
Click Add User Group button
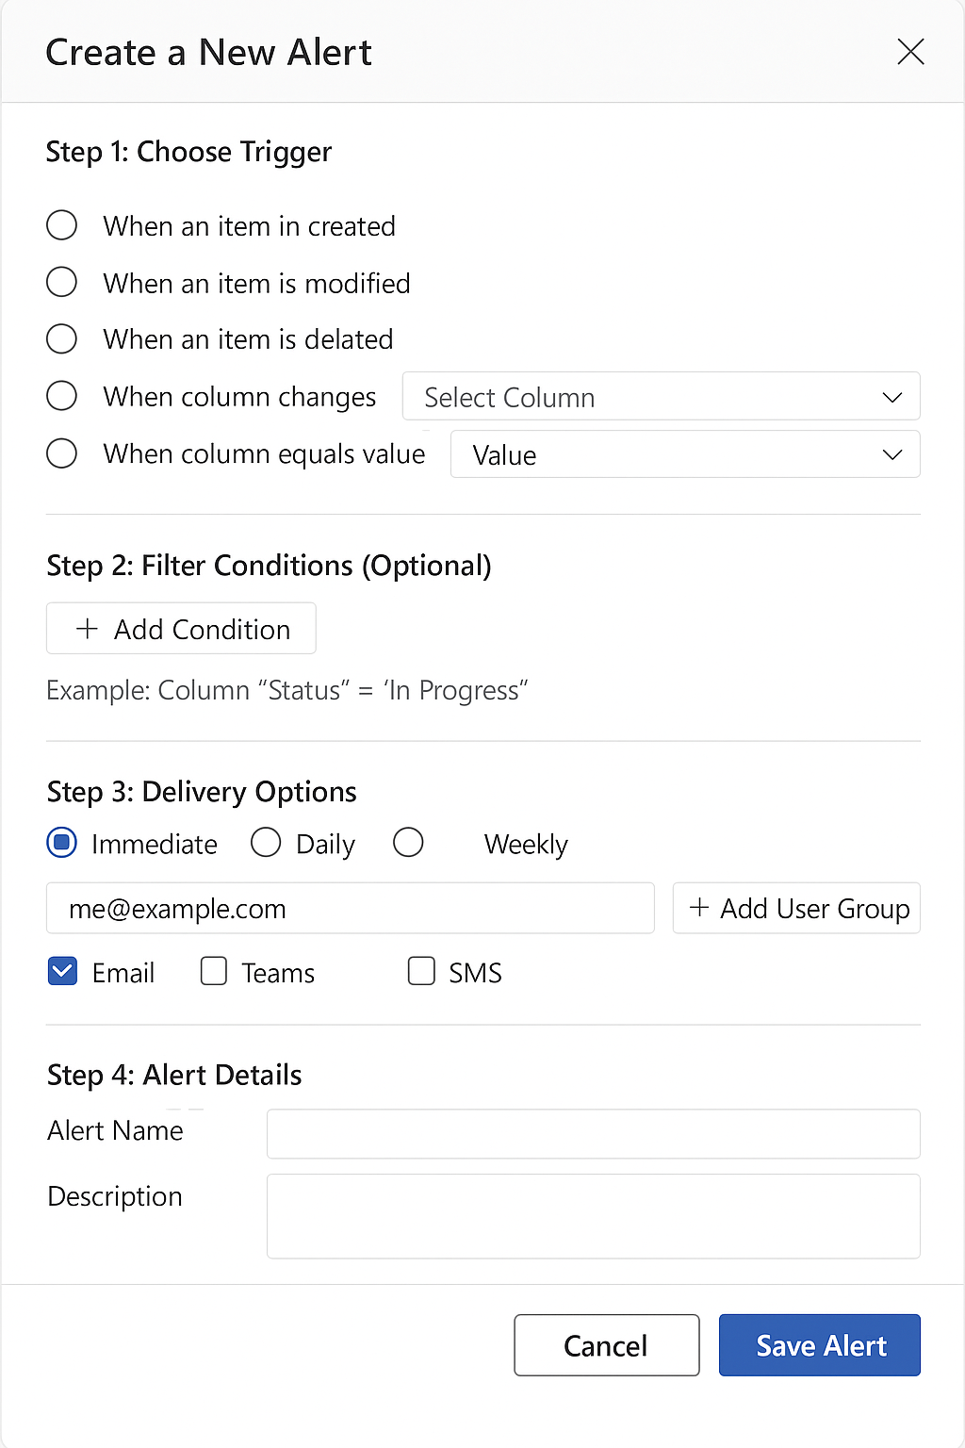(x=796, y=909)
